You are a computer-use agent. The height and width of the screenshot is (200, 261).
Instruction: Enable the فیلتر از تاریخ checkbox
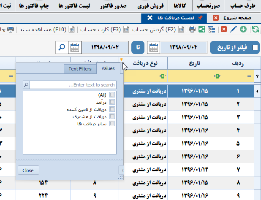coord(255,48)
